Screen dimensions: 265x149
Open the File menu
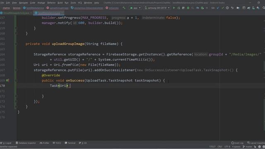(x=2, y=3)
